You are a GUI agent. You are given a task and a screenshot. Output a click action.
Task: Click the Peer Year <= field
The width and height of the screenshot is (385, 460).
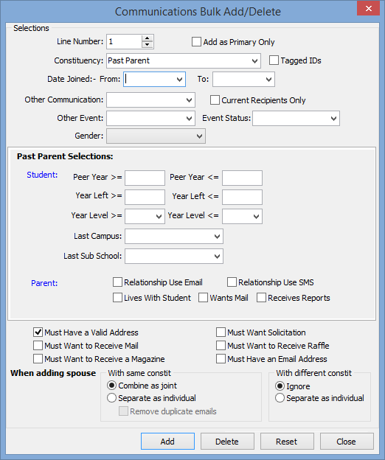(242, 178)
